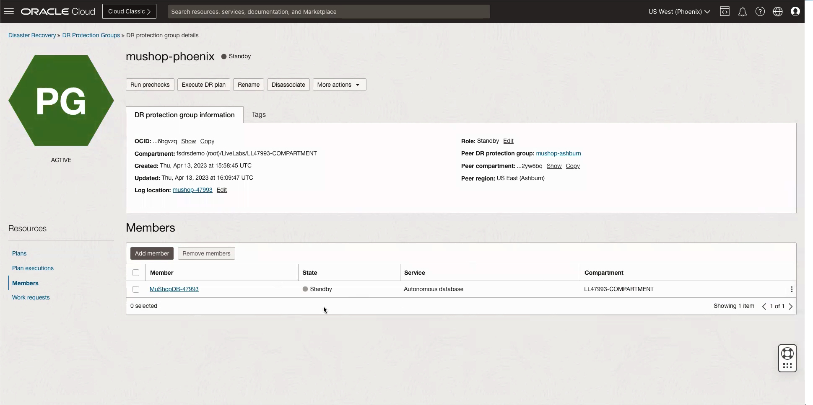Open the navigation hamburger menu
813x405 pixels.
(x=8, y=11)
